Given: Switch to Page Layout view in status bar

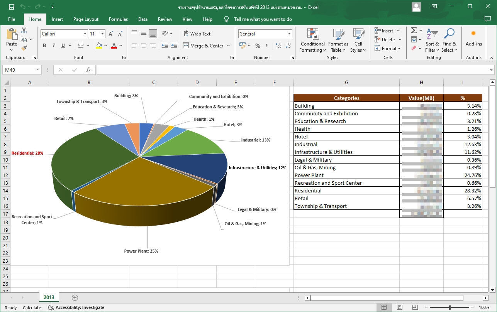Looking at the screenshot, I should [400, 307].
